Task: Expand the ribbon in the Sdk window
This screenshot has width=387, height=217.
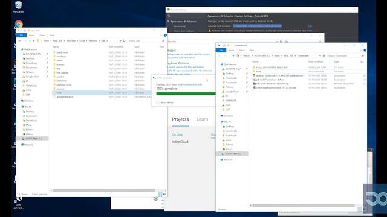Action: (x=161, y=35)
